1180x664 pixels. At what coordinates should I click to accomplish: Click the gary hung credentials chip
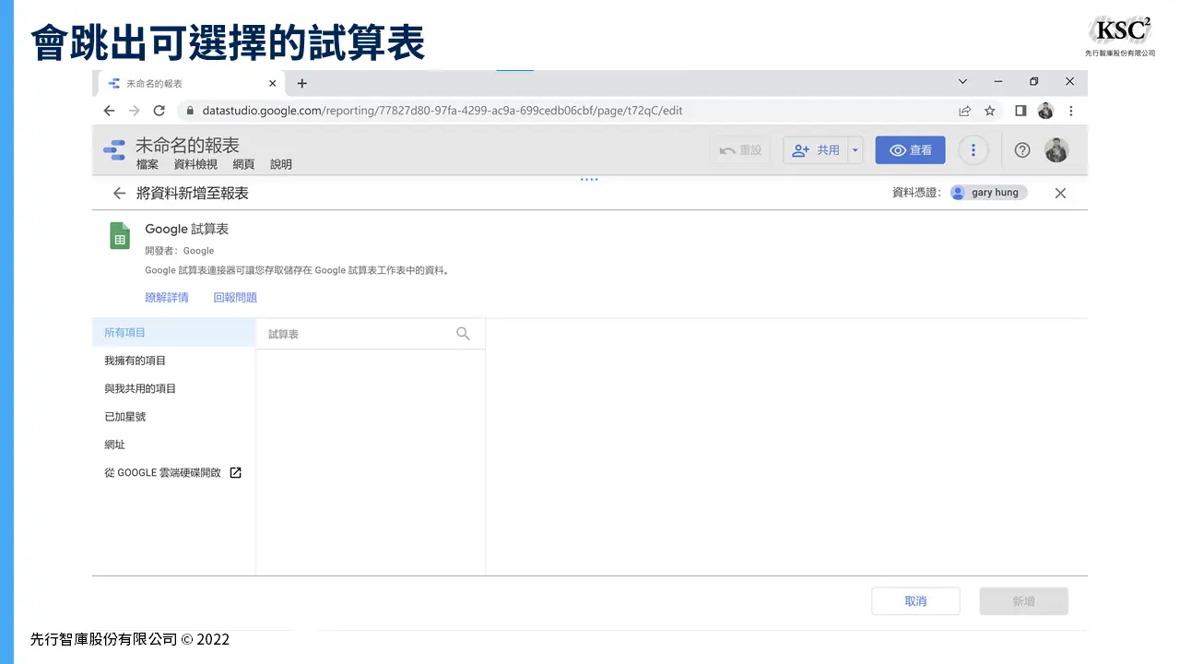tap(987, 193)
